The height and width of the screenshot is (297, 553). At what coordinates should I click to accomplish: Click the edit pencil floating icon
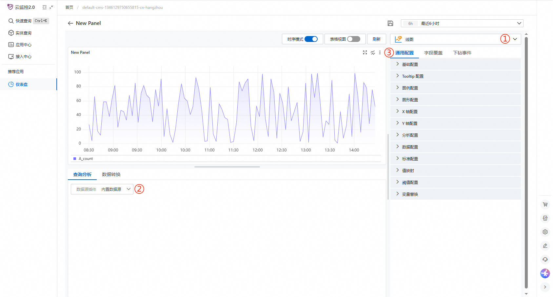545,246
